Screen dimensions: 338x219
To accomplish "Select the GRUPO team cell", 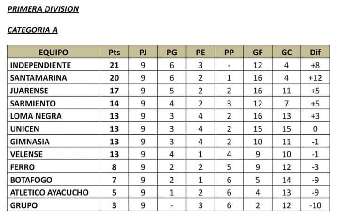I will pos(54,205).
